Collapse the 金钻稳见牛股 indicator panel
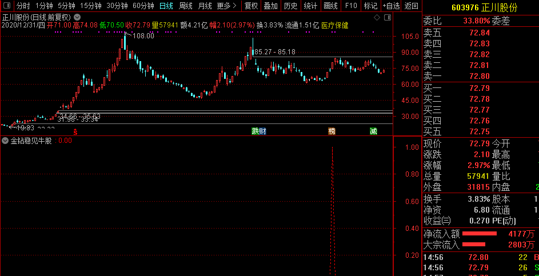Viewport: 539px width, 276px height. click(x=5, y=141)
